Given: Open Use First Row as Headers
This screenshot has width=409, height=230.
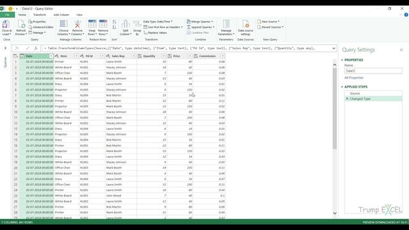Looking at the screenshot, I should click(x=163, y=27).
